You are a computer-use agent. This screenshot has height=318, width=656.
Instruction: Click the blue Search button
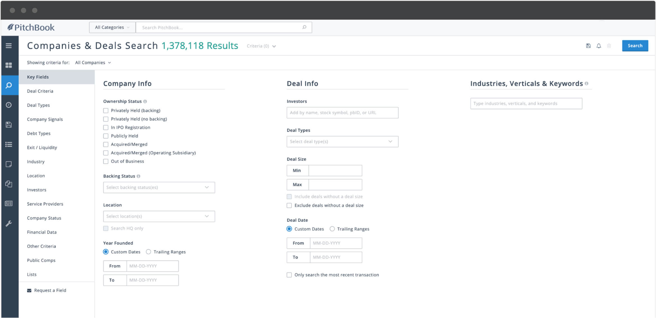[635, 46]
